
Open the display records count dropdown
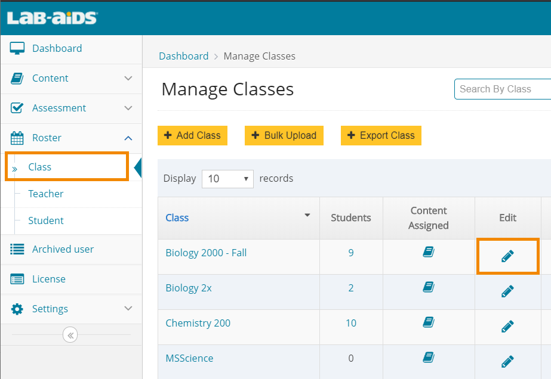227,178
